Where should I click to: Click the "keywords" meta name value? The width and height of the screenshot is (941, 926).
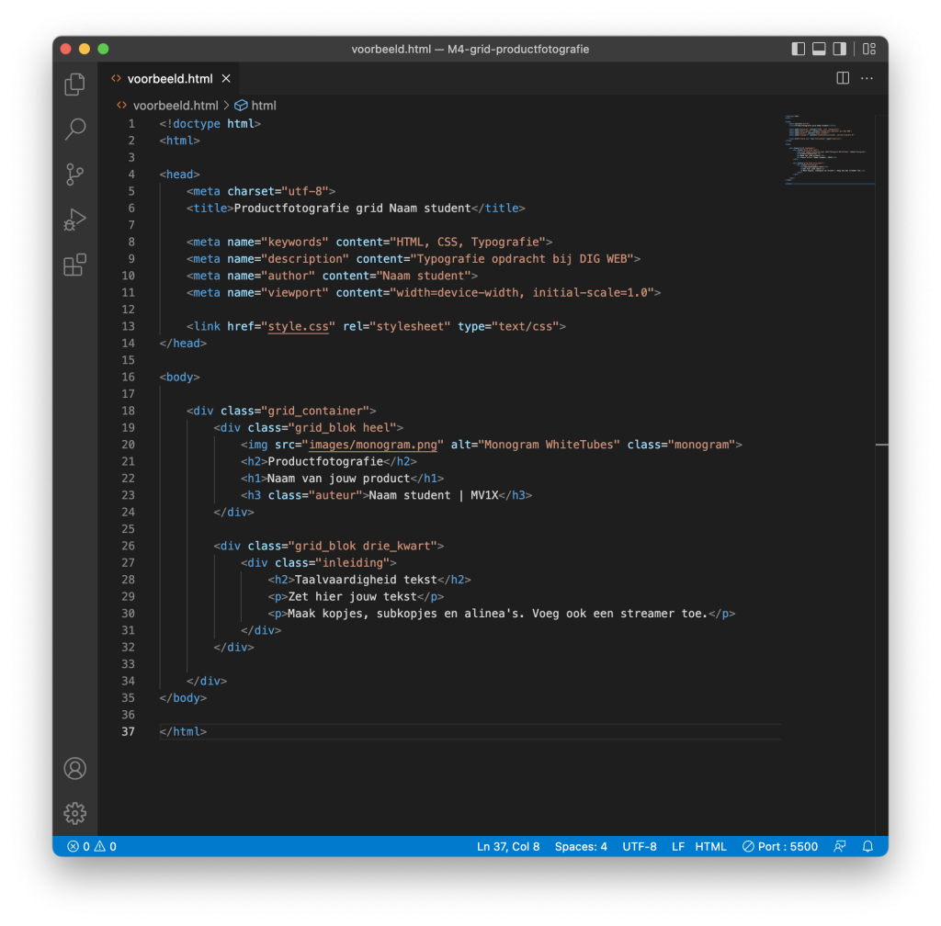click(295, 243)
